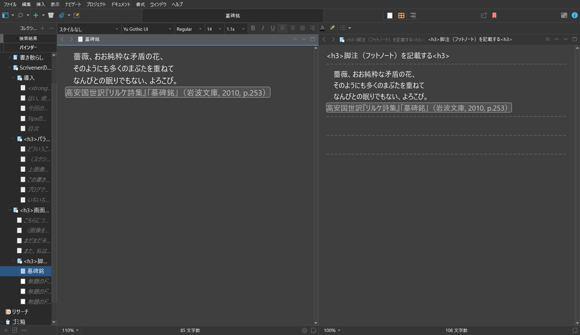Switch to outliner view mode
Viewport: 580px width, 335px height.
tap(413, 15)
